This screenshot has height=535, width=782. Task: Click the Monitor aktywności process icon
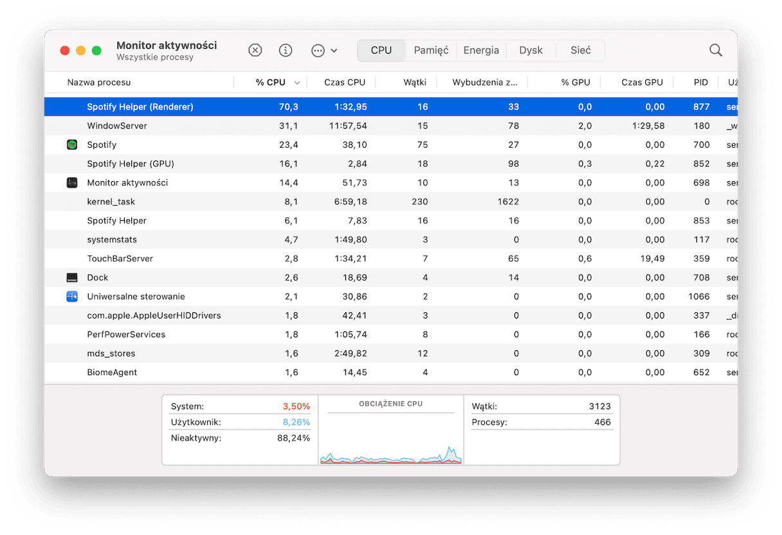[72, 183]
